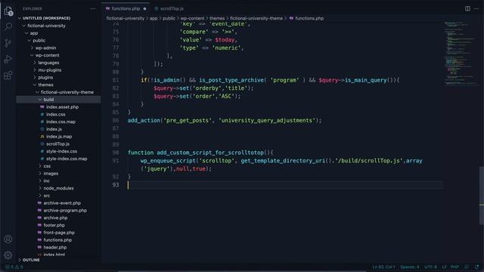
Task: Click breadcrumb fictional-university-theme
Action: click(256, 18)
